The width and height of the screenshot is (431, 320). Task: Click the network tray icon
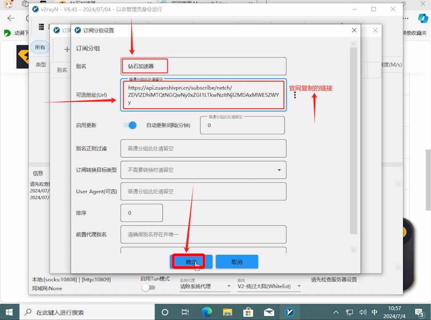pos(350,312)
